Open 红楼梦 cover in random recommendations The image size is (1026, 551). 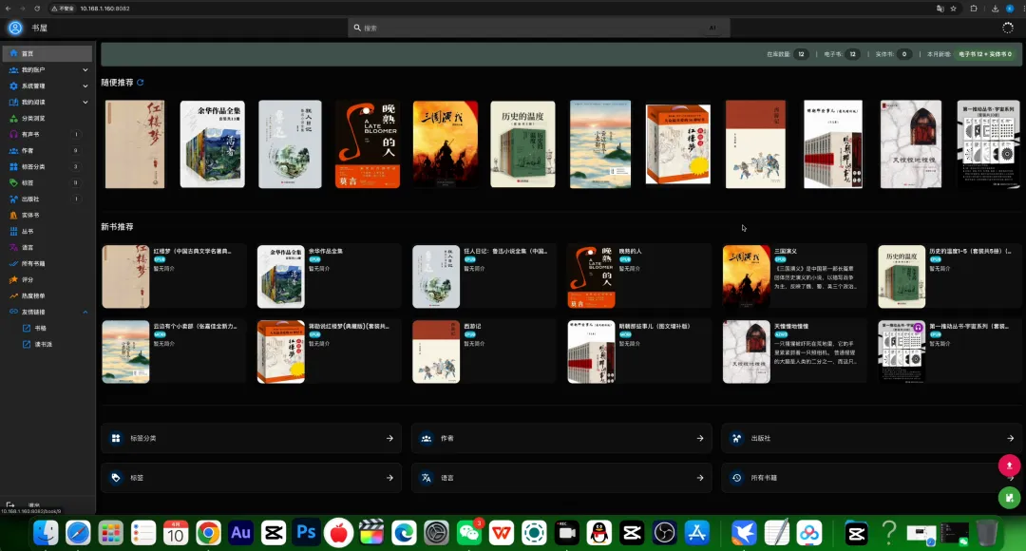coord(135,144)
